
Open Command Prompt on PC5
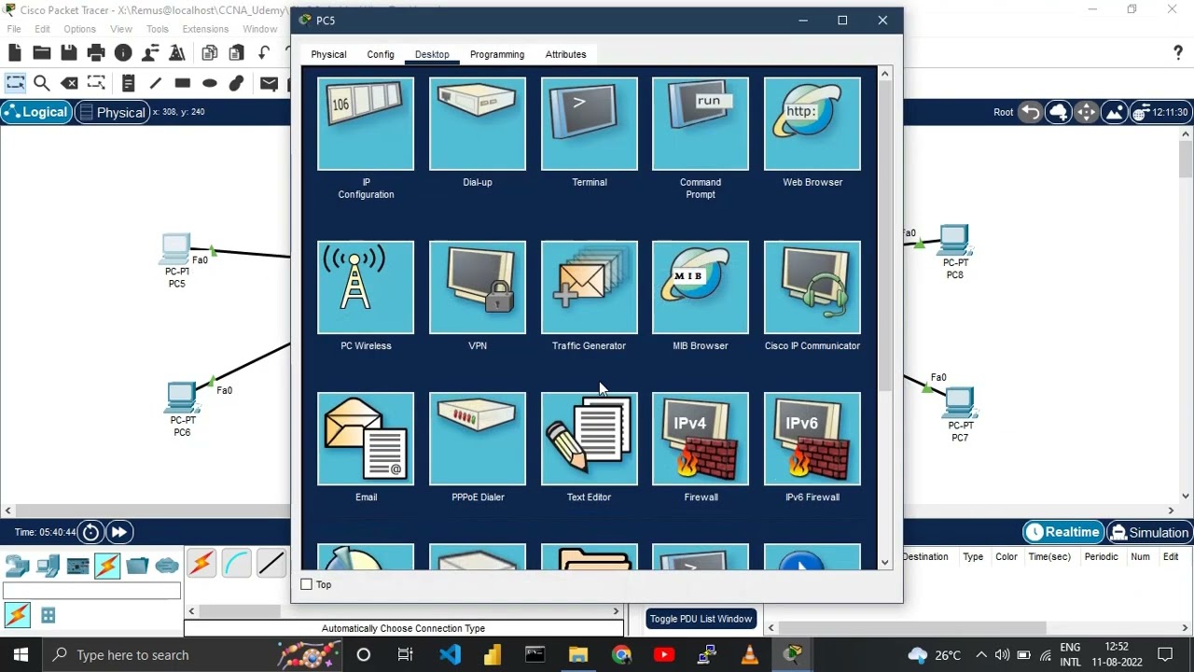tap(701, 124)
